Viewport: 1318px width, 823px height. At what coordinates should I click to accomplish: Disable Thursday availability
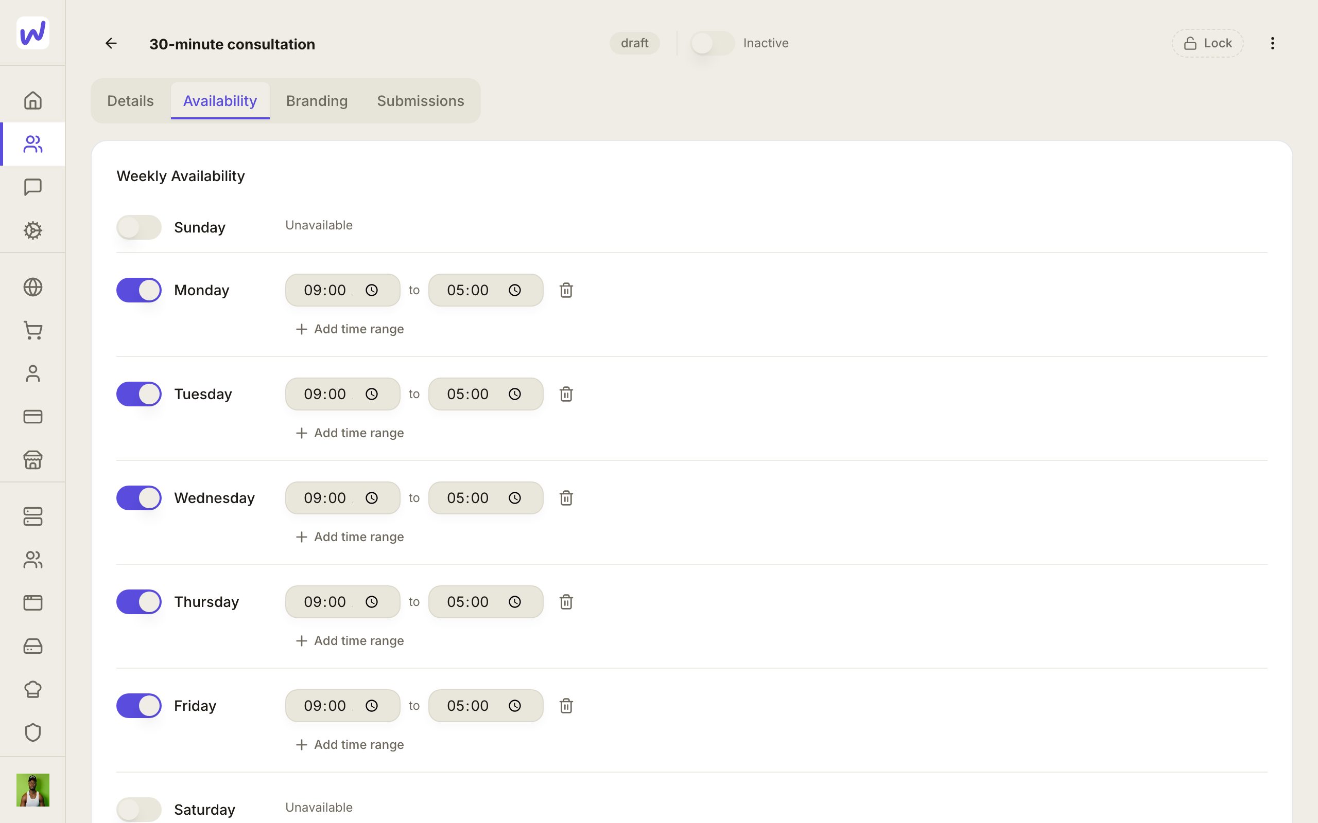(139, 602)
